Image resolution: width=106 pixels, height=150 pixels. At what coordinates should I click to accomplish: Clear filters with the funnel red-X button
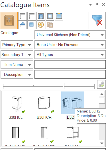click(x=97, y=20)
